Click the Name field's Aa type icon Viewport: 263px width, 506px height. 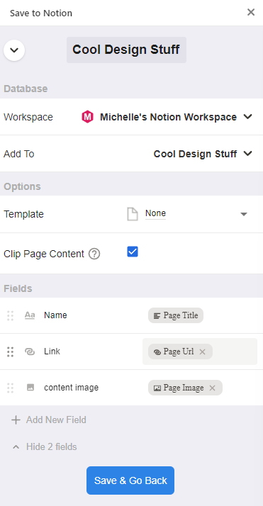[x=30, y=315]
